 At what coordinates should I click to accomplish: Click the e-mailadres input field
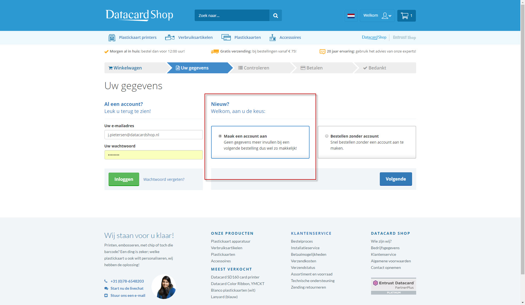click(153, 135)
